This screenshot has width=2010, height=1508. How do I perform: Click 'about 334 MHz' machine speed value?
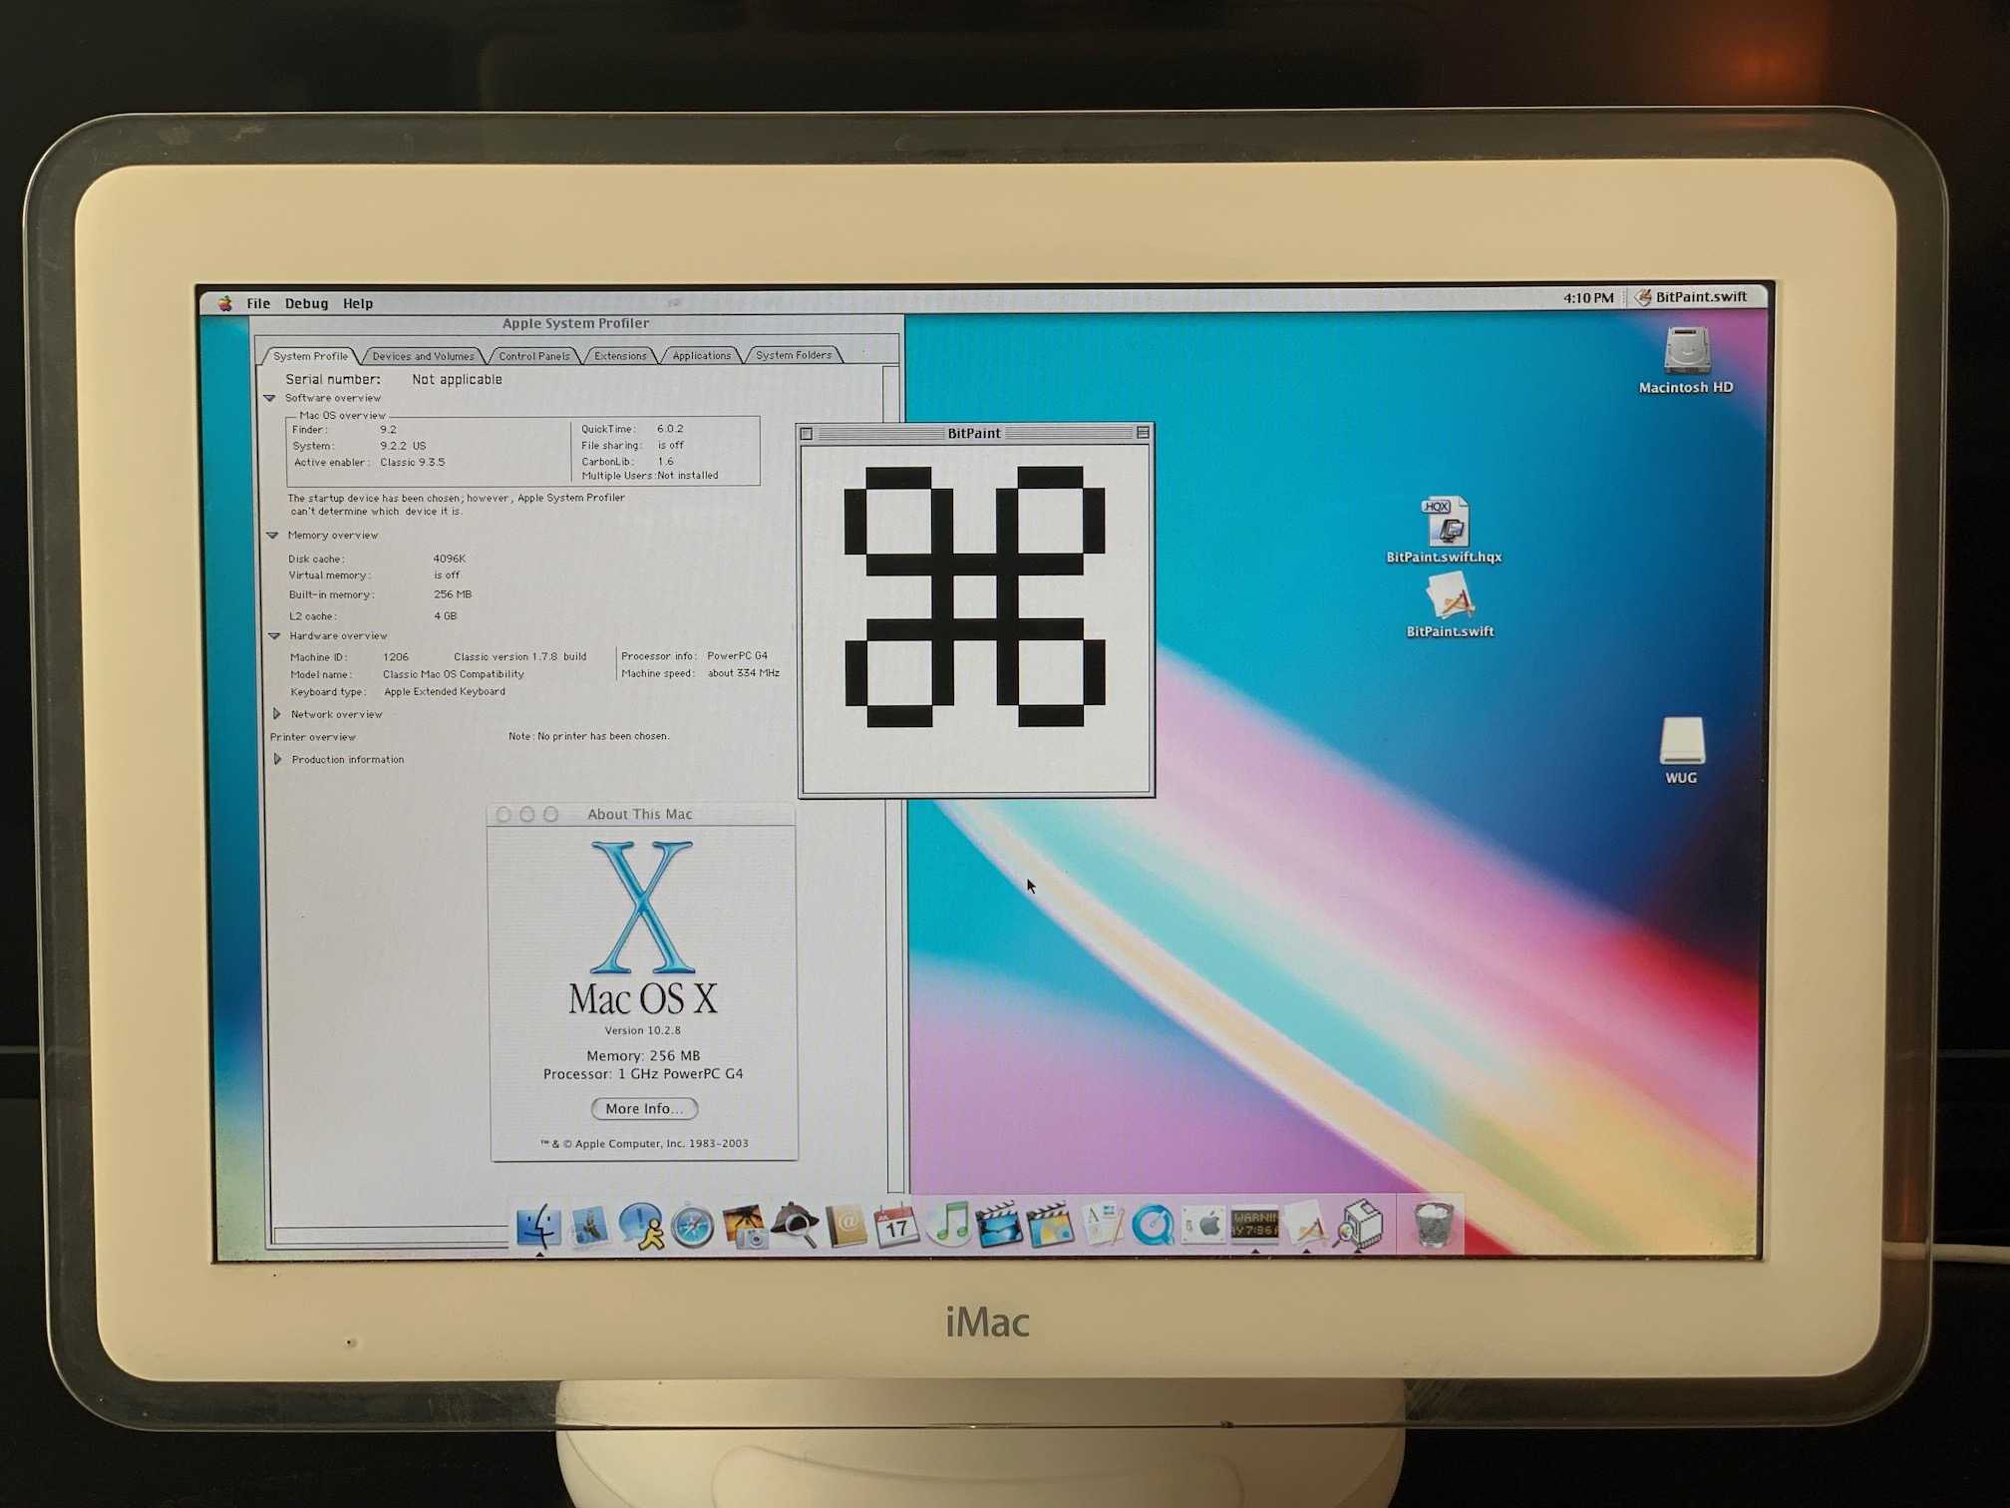pos(744,673)
